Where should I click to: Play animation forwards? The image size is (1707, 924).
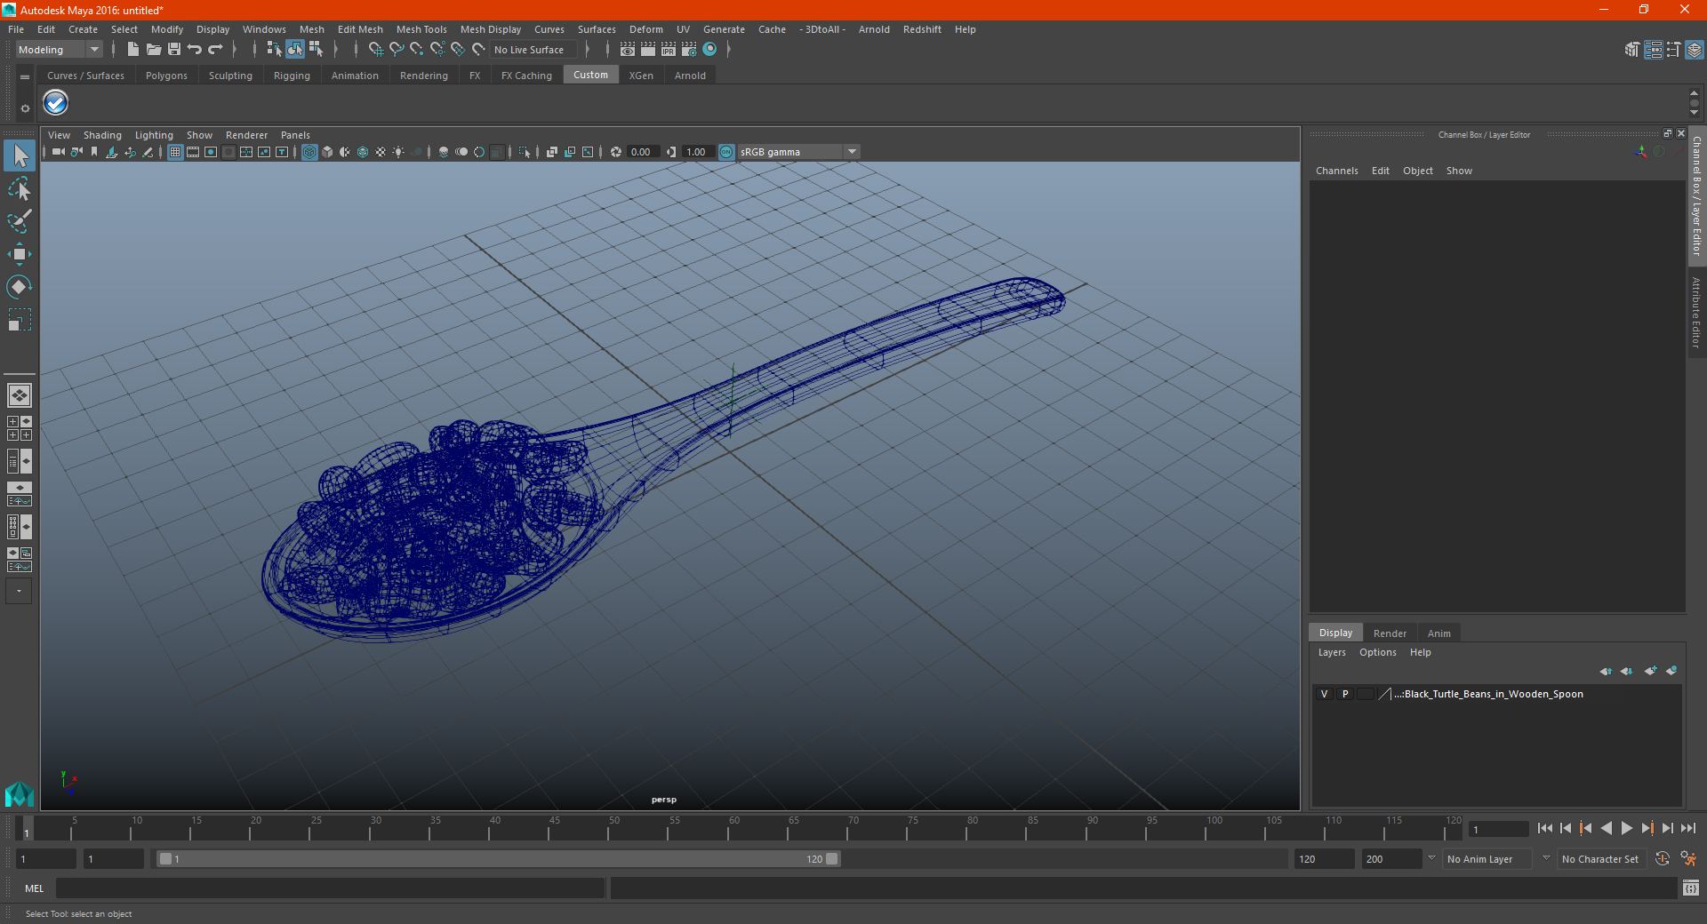pyautogui.click(x=1627, y=828)
